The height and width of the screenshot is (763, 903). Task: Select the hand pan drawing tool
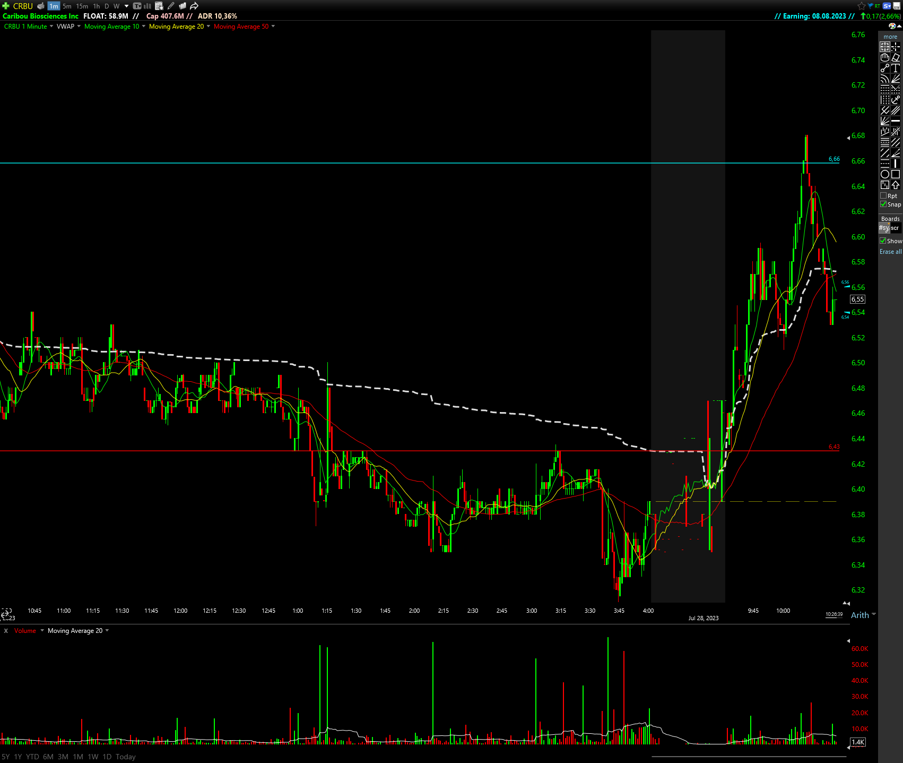[884, 57]
